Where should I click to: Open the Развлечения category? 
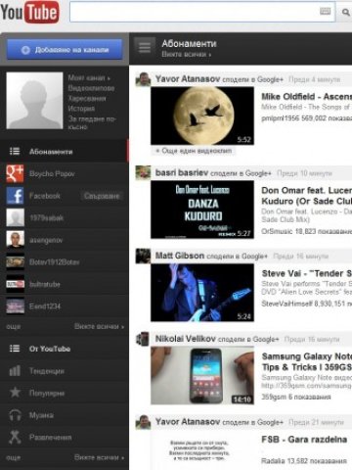pyautogui.click(x=51, y=438)
